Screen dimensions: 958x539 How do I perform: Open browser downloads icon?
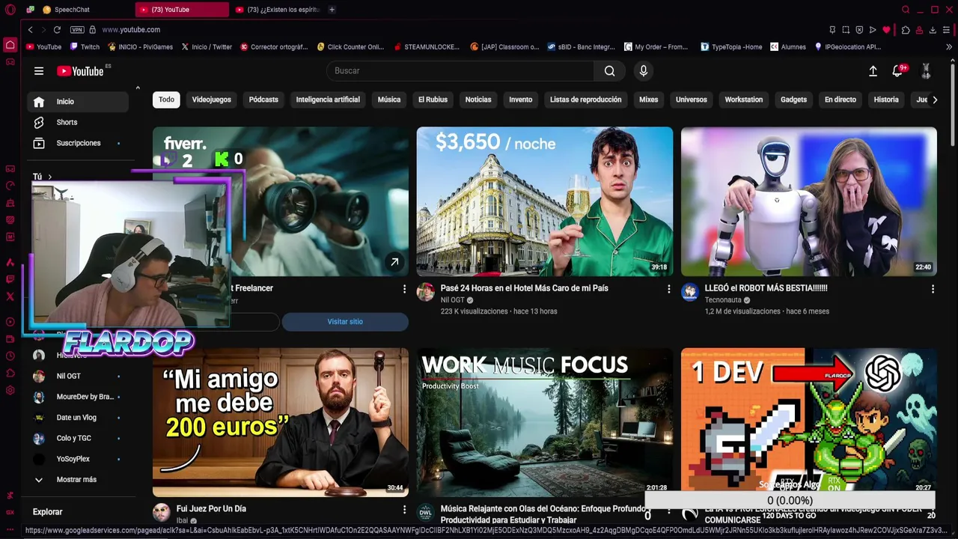[x=933, y=30]
